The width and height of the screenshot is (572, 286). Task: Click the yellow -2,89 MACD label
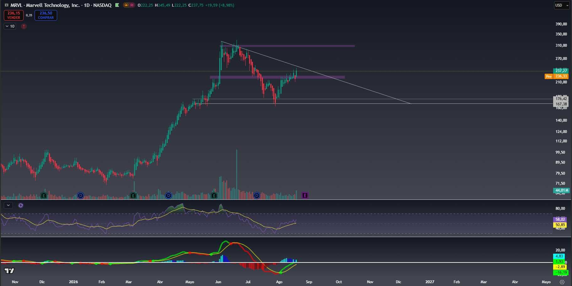[560, 267]
